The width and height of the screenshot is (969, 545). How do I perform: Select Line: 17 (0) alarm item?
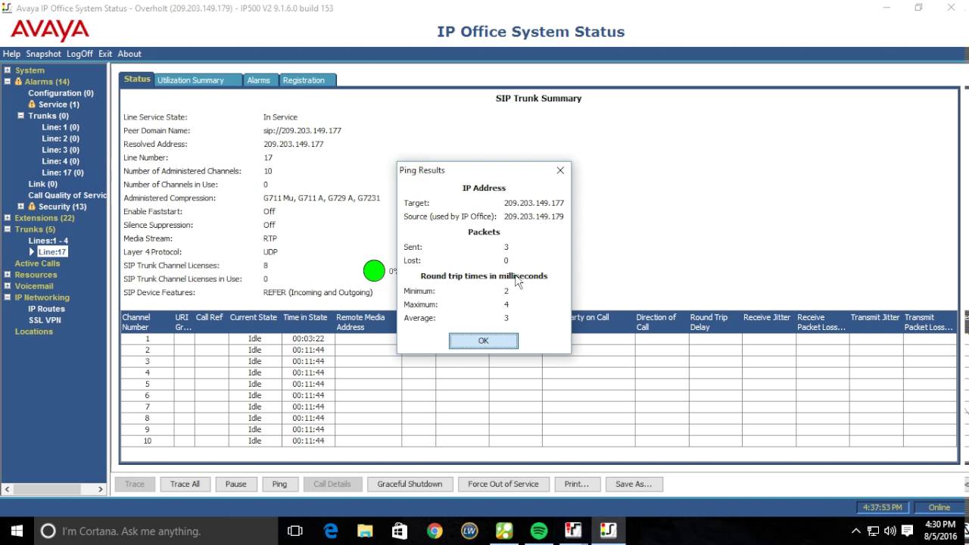click(x=63, y=173)
